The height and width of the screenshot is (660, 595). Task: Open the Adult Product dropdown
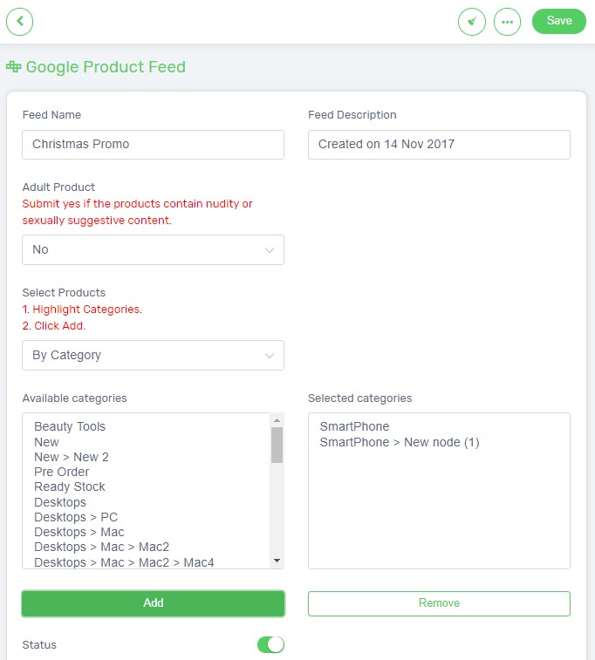click(x=153, y=249)
